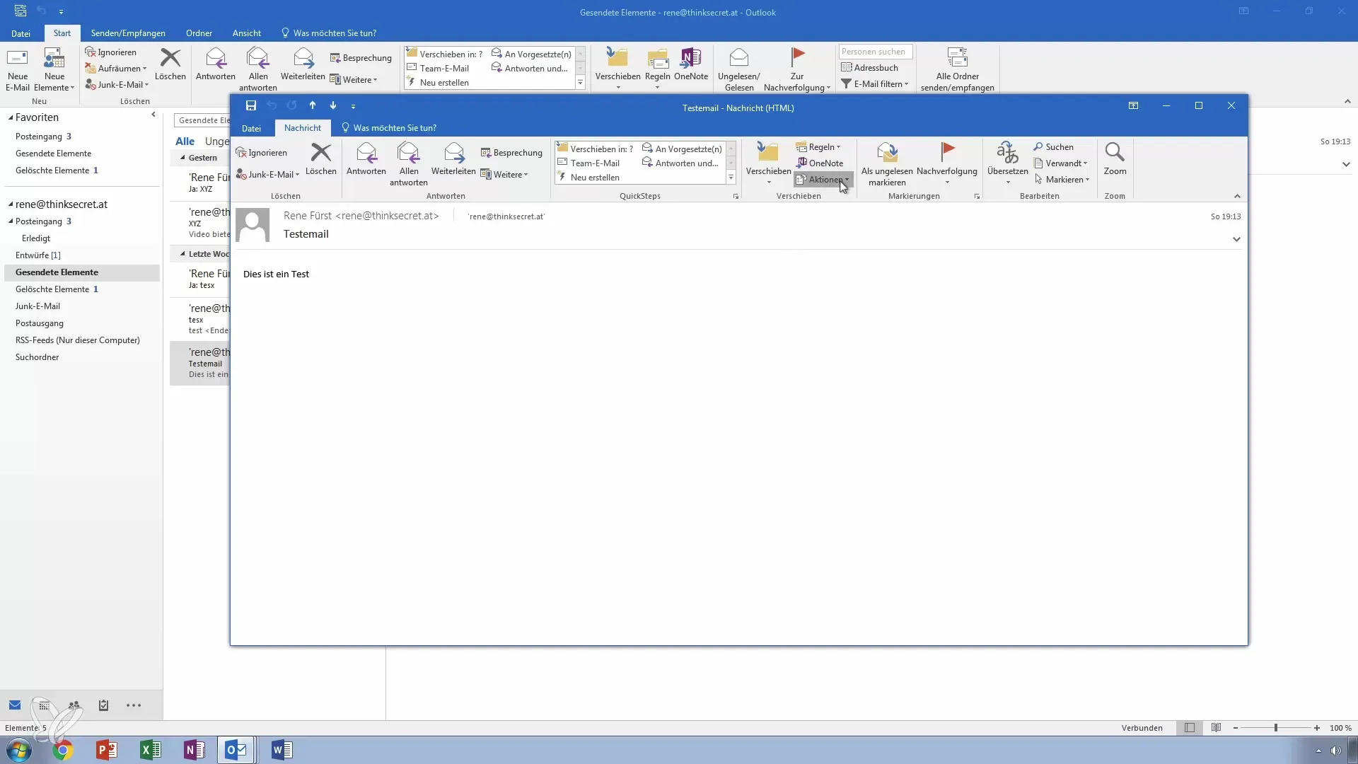Switch to reading view icon in status bar
1358x764 pixels.
[x=1216, y=728]
